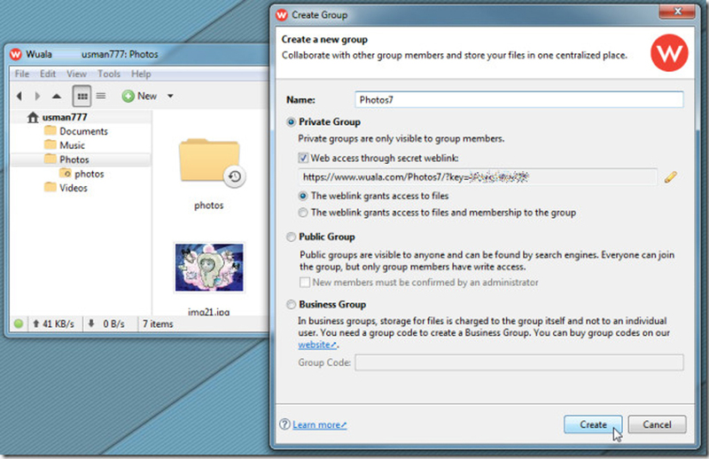Click the green New plus icon

[x=128, y=96]
